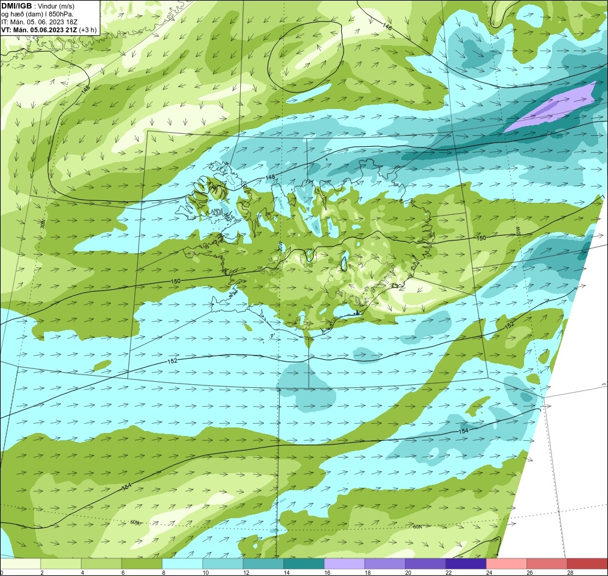Click the 150 contour label east of Iceland

point(481,237)
